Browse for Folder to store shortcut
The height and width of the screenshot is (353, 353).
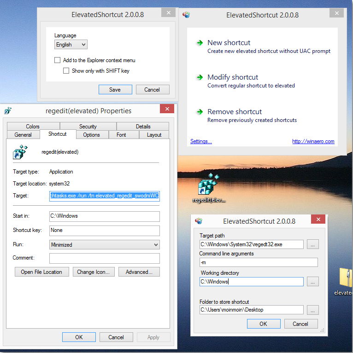313,310
